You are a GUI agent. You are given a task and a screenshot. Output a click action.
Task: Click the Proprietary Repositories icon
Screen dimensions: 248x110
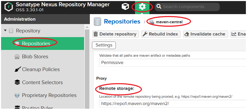tap(17, 95)
